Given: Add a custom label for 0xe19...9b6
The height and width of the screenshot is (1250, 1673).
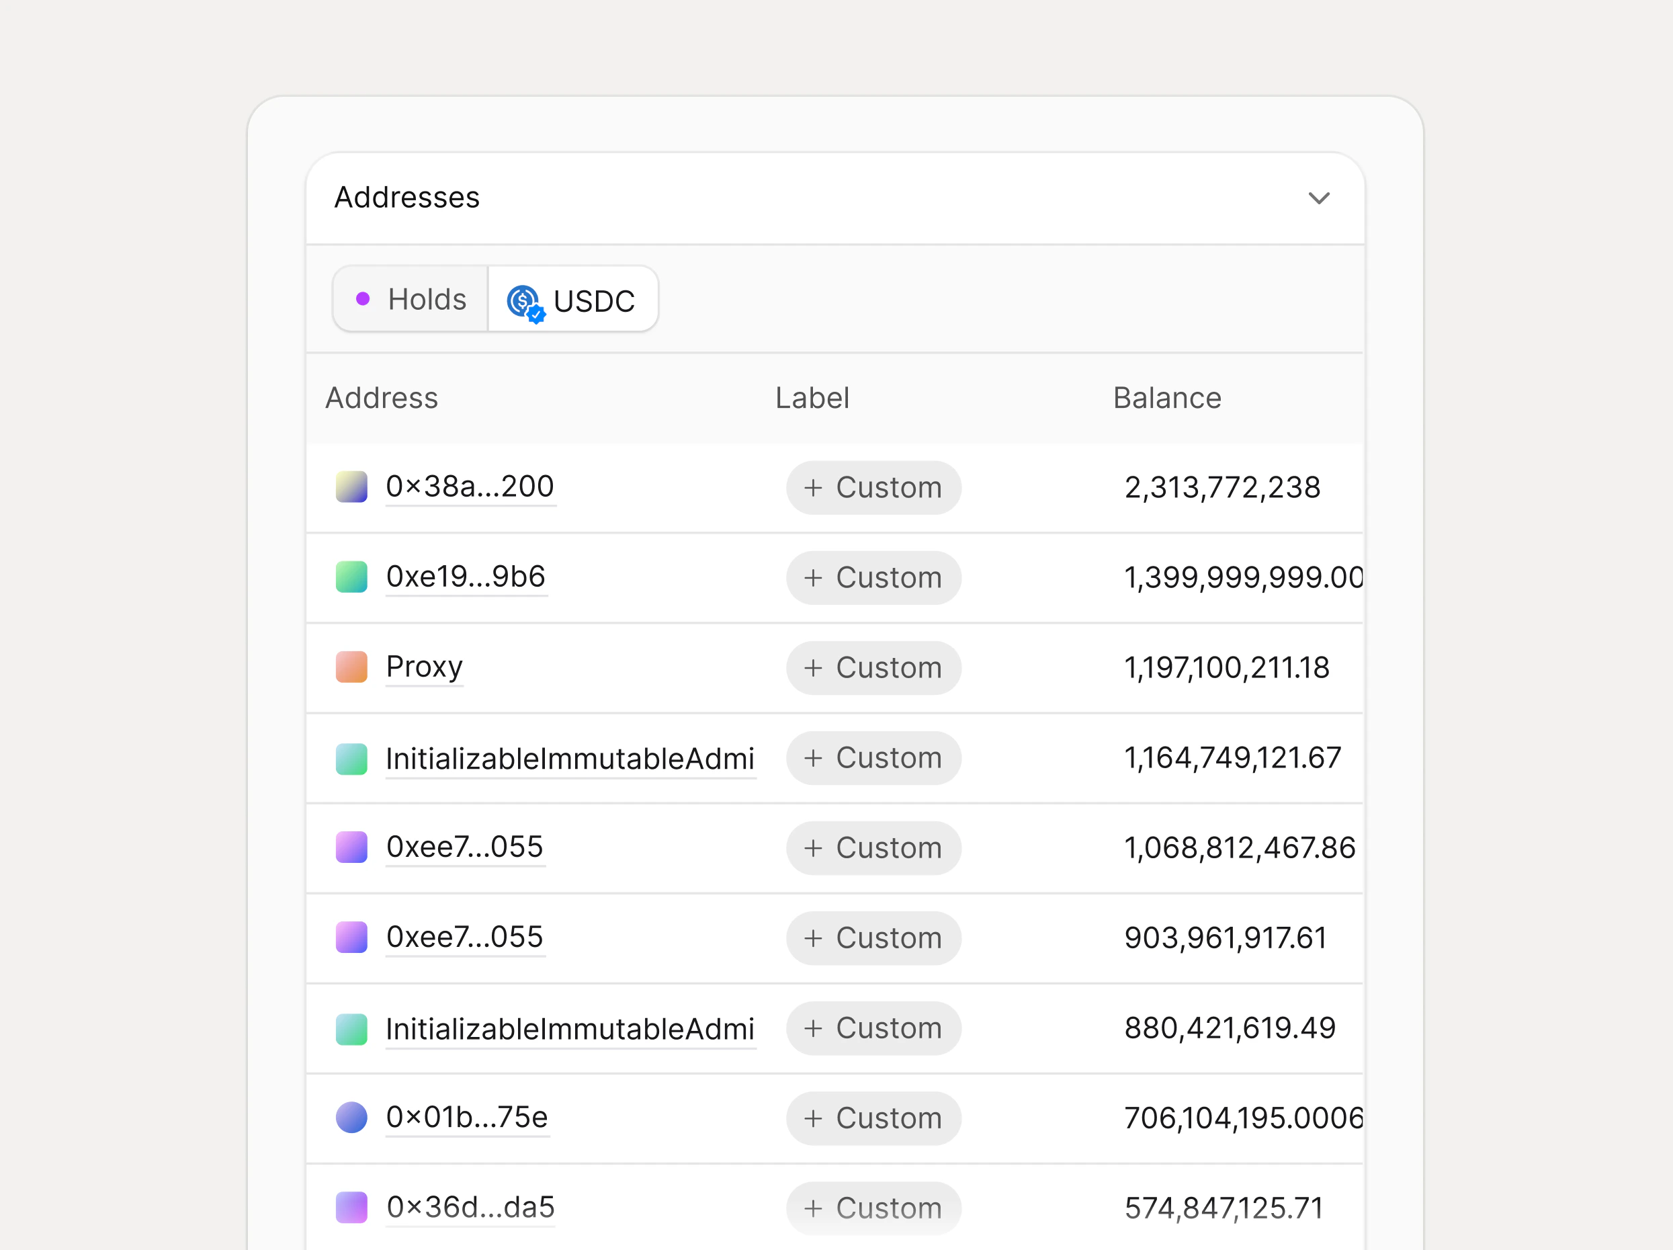Looking at the screenshot, I should point(873,577).
